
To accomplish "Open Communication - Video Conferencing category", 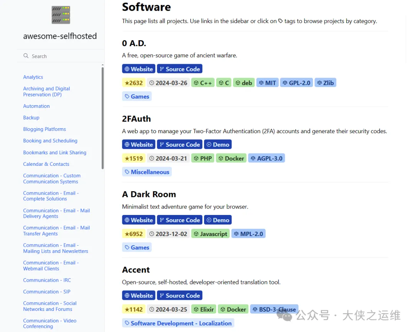I will pos(49,324).
